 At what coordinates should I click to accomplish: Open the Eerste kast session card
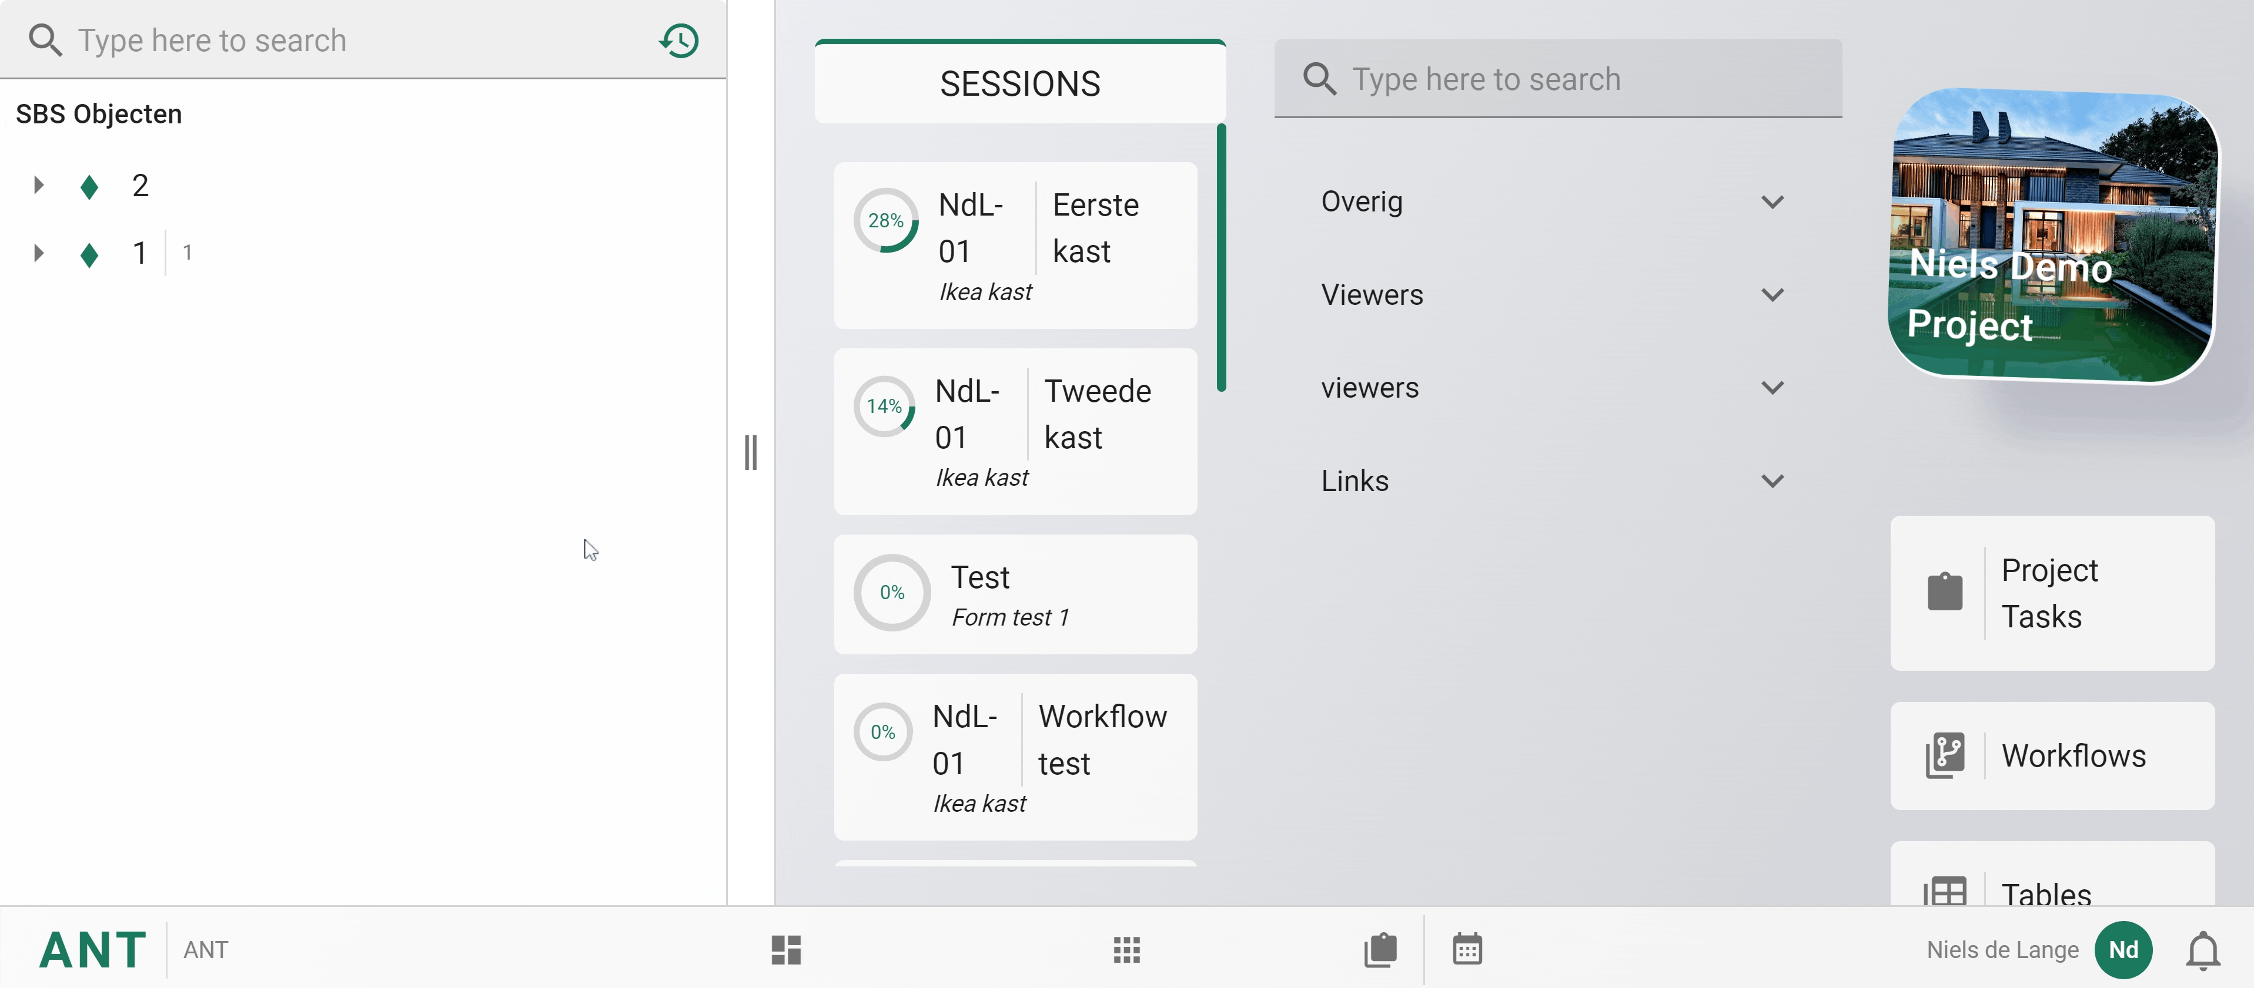(1015, 245)
